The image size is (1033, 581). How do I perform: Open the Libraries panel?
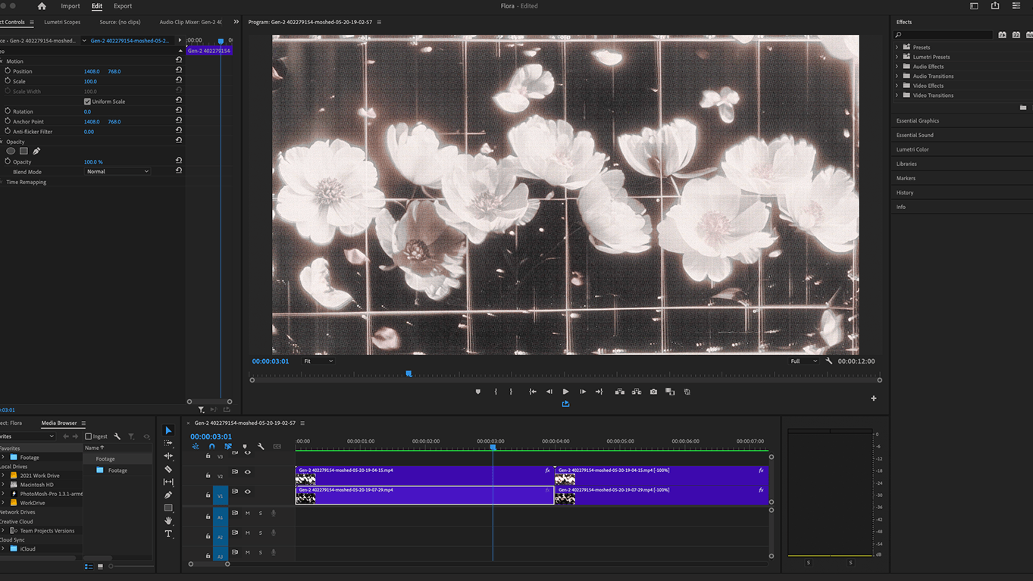click(906, 164)
